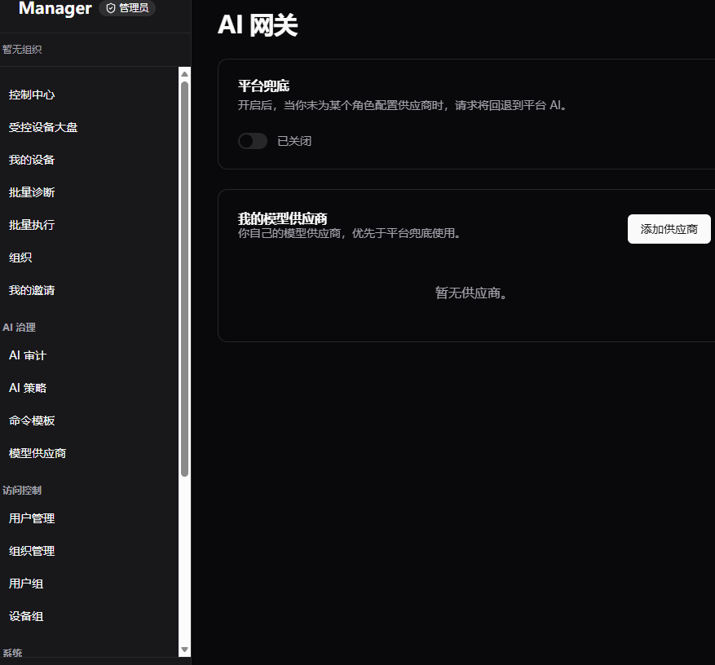Open AI 策略 in the sidebar
Screen dimensions: 715x665
coord(28,388)
